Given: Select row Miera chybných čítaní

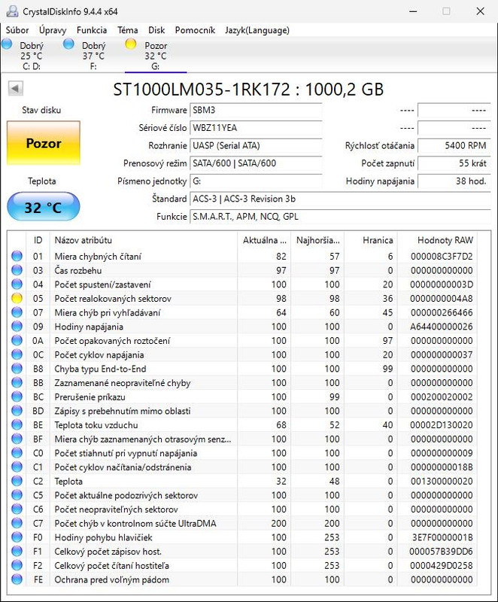Looking at the screenshot, I should click(242, 256).
